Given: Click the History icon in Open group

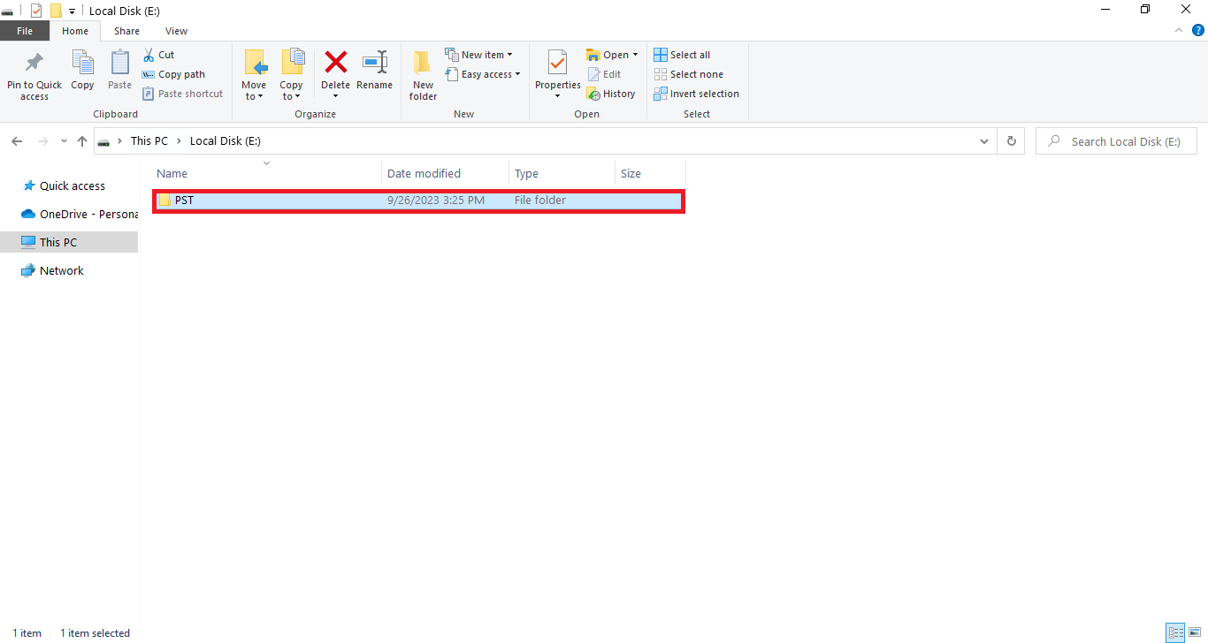Looking at the screenshot, I should pos(593,94).
